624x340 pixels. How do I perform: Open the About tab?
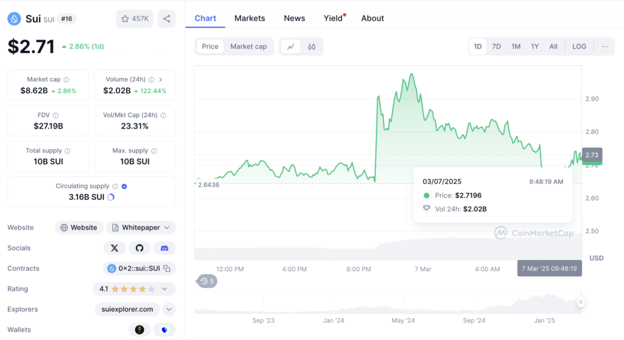click(x=372, y=18)
